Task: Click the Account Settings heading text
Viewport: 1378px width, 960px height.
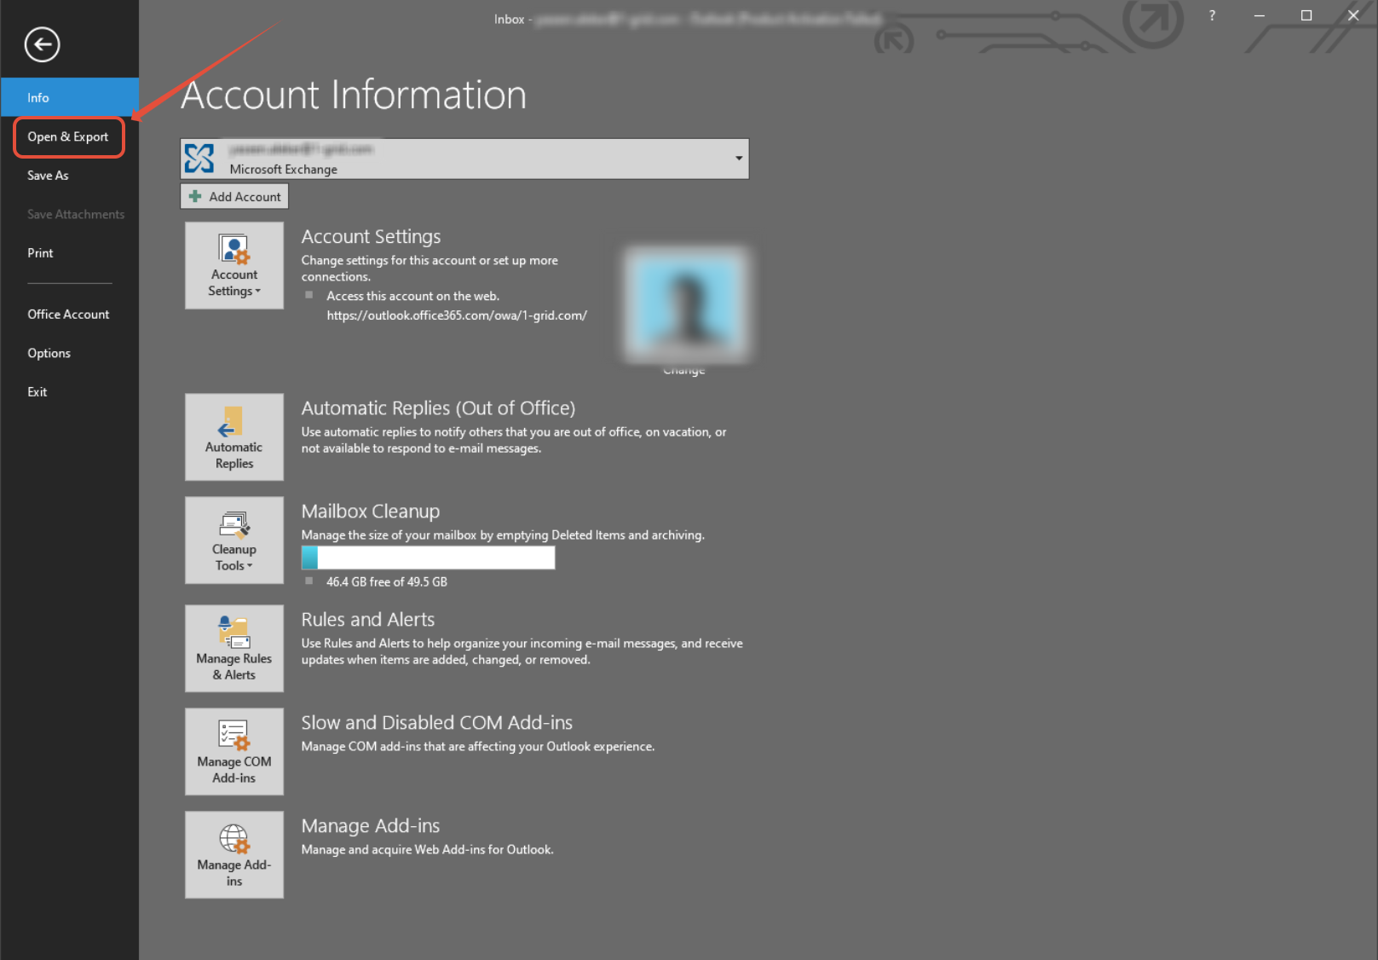Action: coord(372,237)
